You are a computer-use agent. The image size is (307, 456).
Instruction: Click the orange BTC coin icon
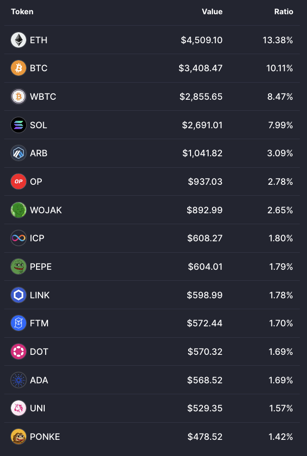(19, 68)
